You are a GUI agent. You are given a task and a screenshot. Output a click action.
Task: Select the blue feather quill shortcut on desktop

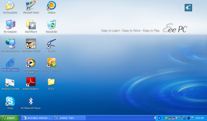coord(51,45)
